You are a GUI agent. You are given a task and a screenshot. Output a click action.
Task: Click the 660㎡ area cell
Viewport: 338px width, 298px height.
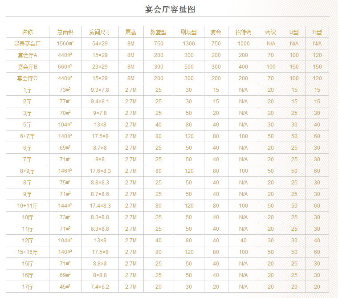(65, 67)
